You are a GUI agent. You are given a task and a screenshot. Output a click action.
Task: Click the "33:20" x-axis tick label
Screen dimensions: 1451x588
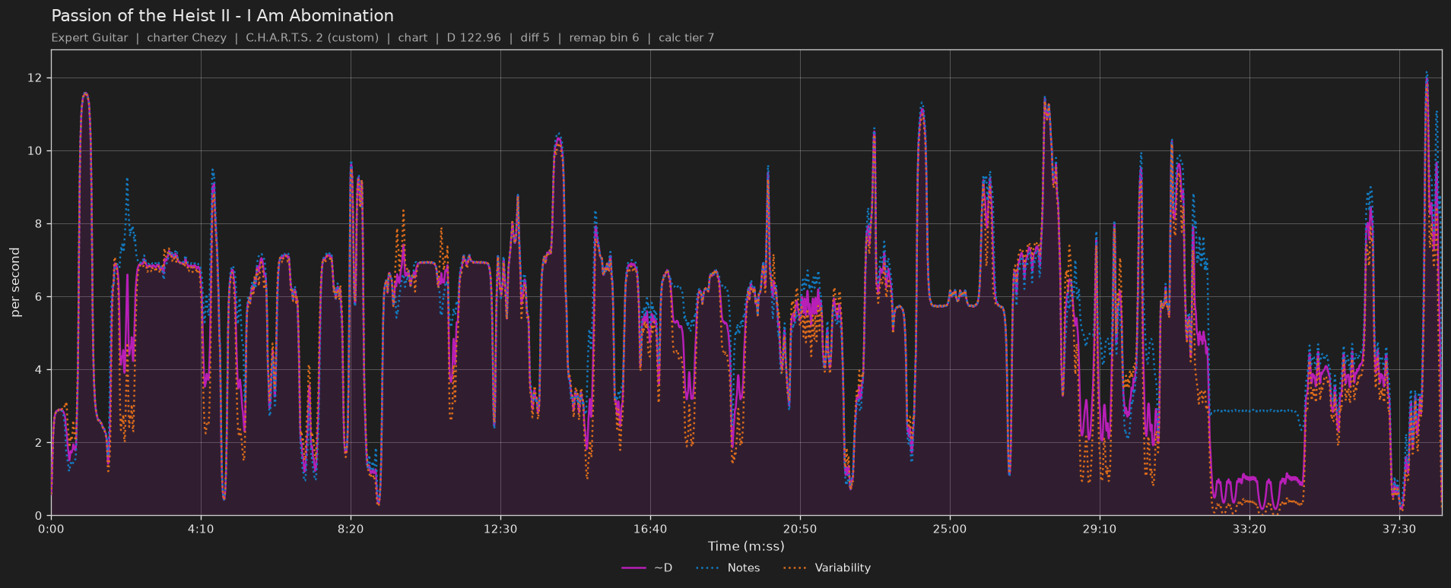coord(1249,529)
